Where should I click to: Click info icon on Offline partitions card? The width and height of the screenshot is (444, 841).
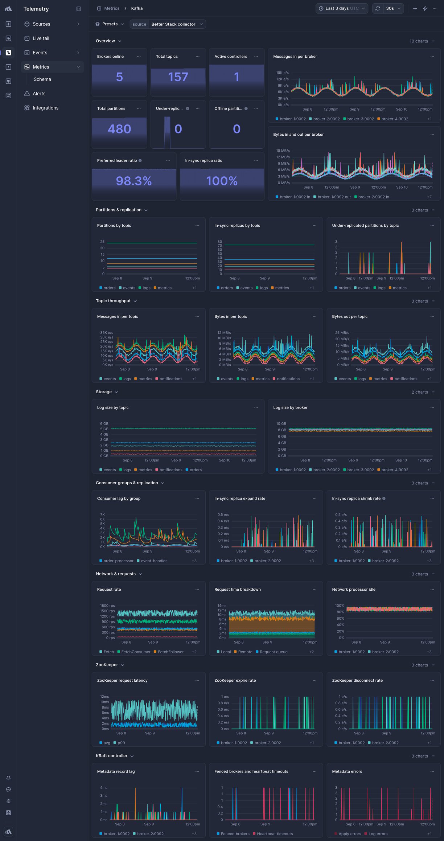246,108
